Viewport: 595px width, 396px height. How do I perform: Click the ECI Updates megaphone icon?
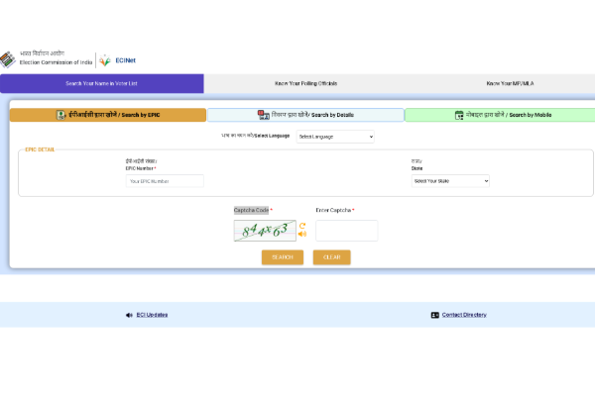(x=129, y=315)
